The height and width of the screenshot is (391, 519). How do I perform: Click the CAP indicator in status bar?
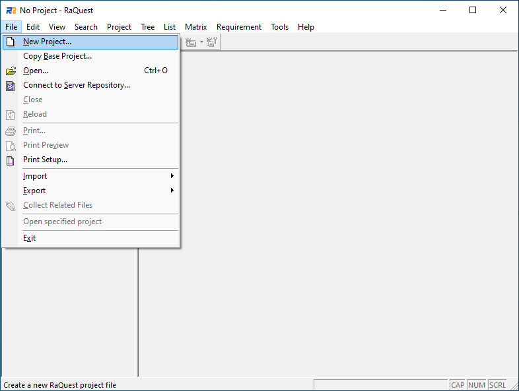[458, 385]
